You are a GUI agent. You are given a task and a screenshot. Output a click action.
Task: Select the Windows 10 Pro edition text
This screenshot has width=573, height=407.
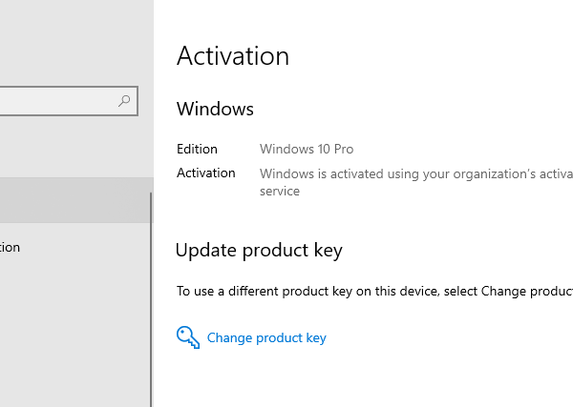[x=307, y=149]
